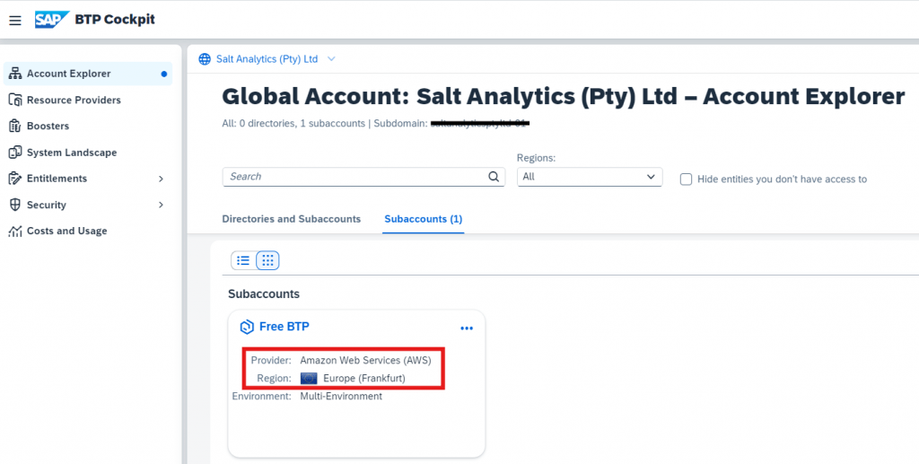This screenshot has width=919, height=464.
Task: Click the Account Explorer hierarchy icon
Action: click(x=15, y=74)
